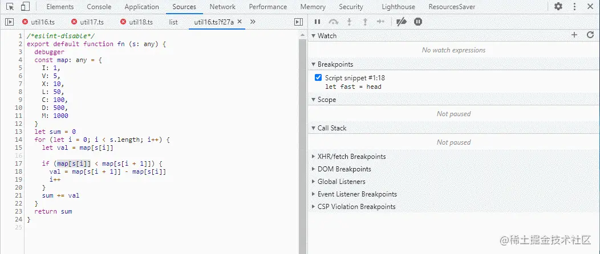Open the util16.ts file tab
The height and width of the screenshot is (254, 600).
coord(39,22)
